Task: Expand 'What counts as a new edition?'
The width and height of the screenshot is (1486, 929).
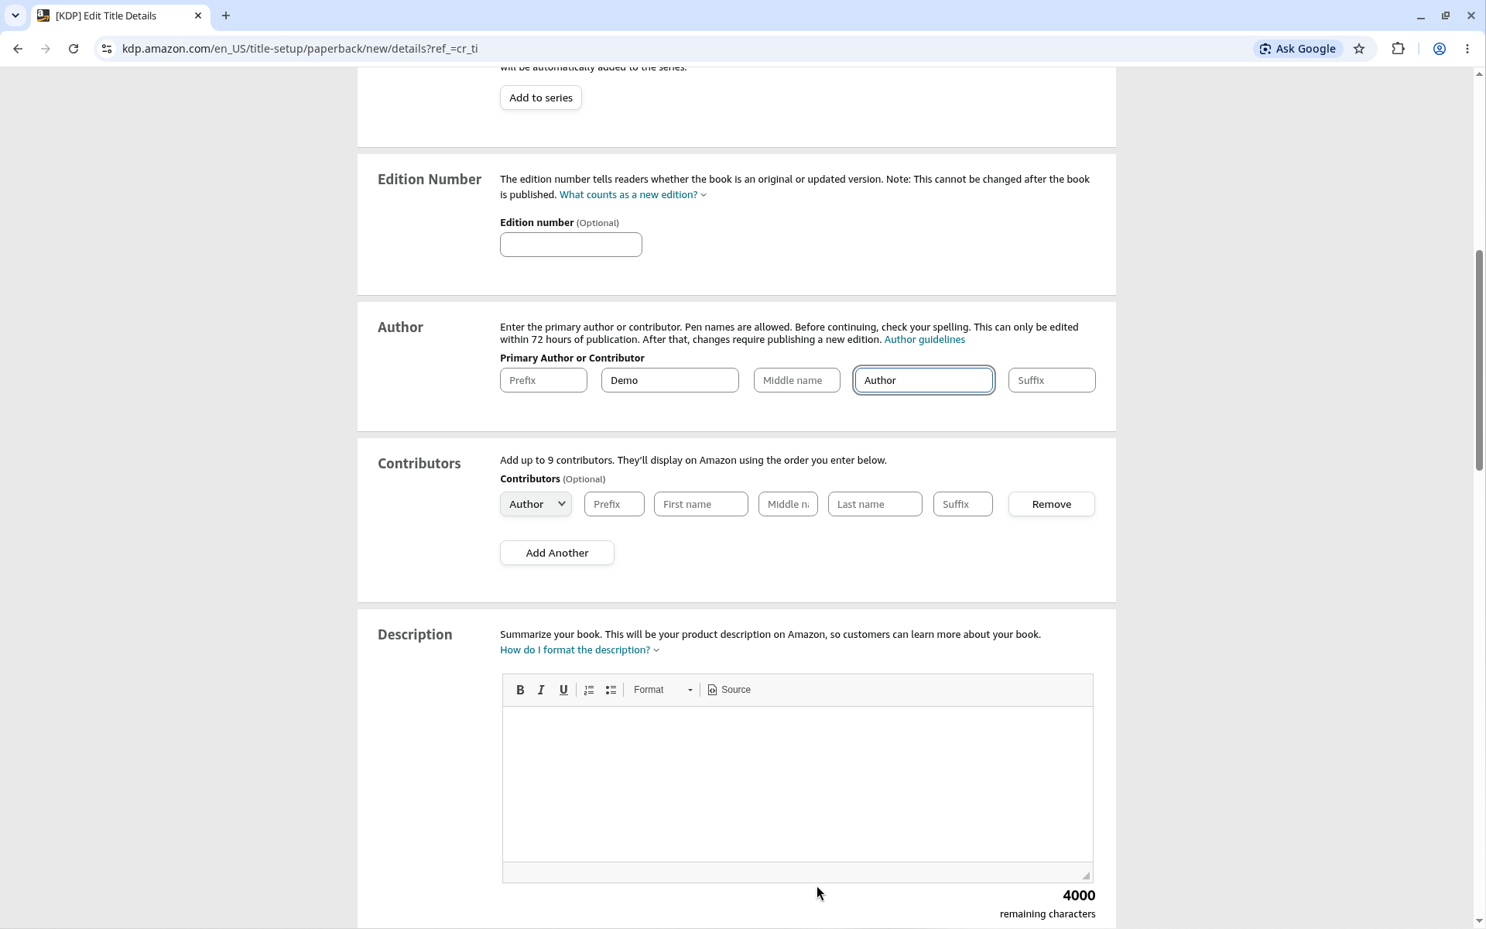Action: point(632,195)
